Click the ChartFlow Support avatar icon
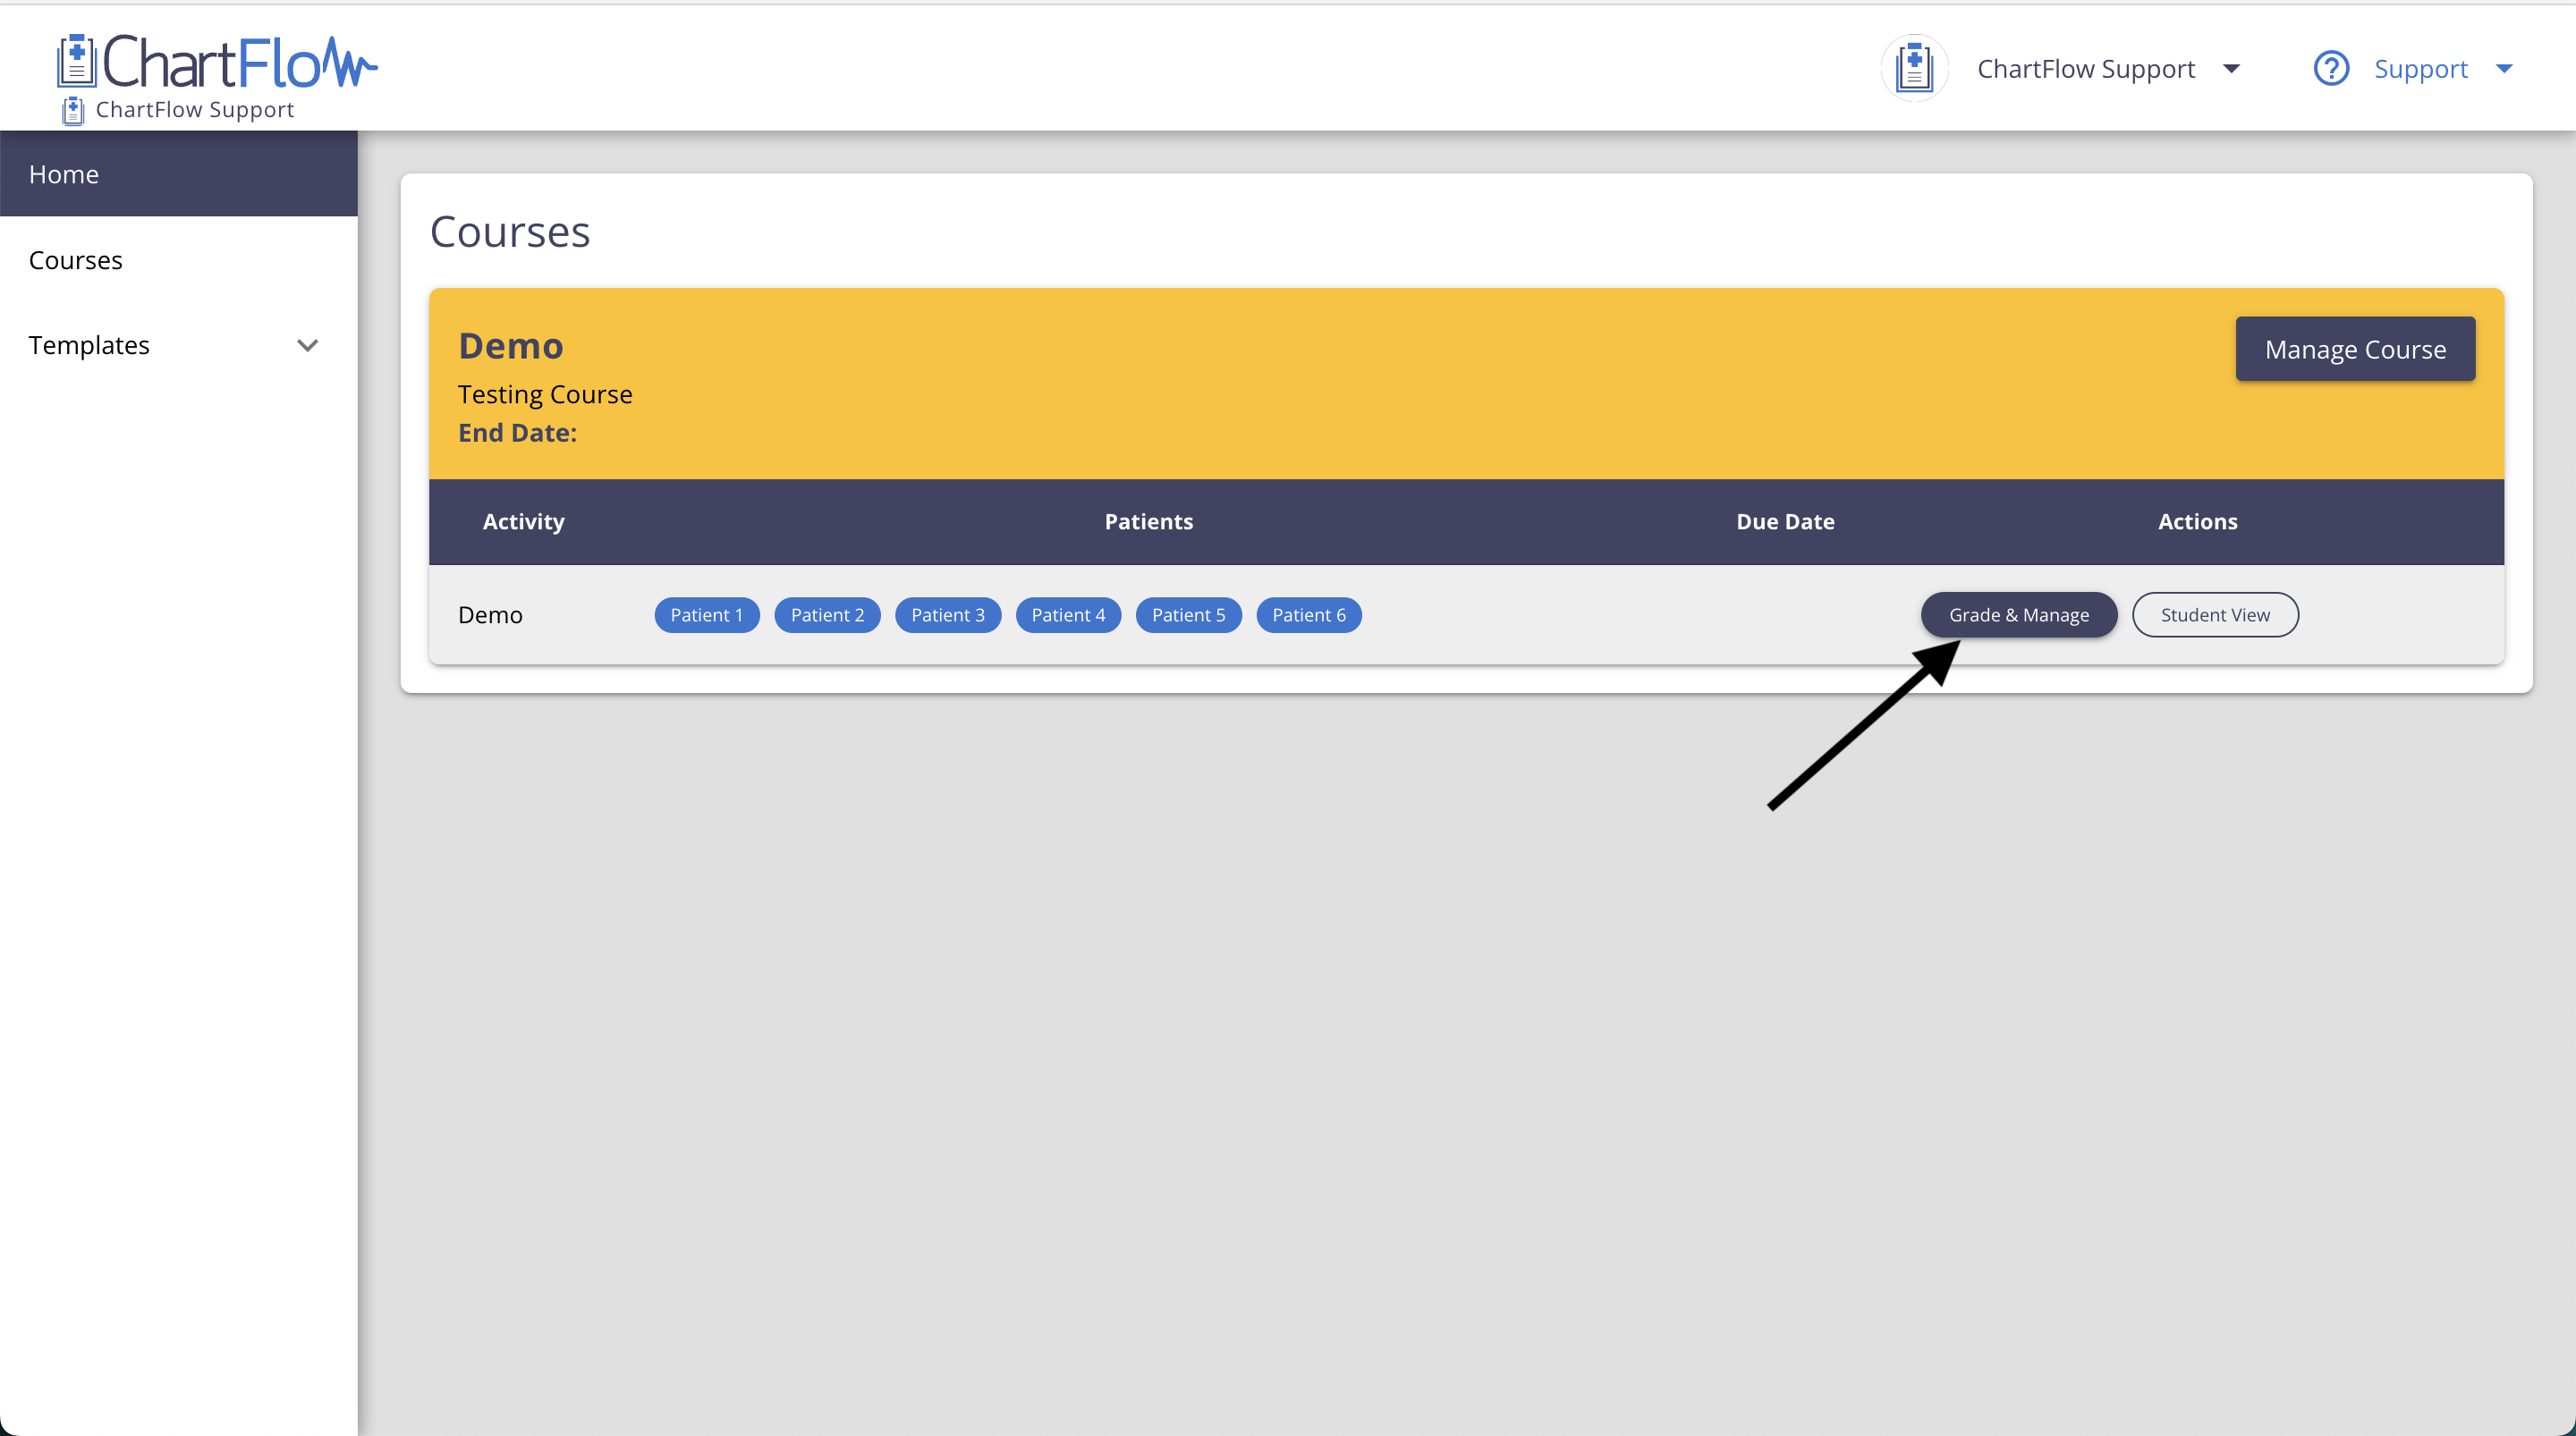 pos(1914,68)
